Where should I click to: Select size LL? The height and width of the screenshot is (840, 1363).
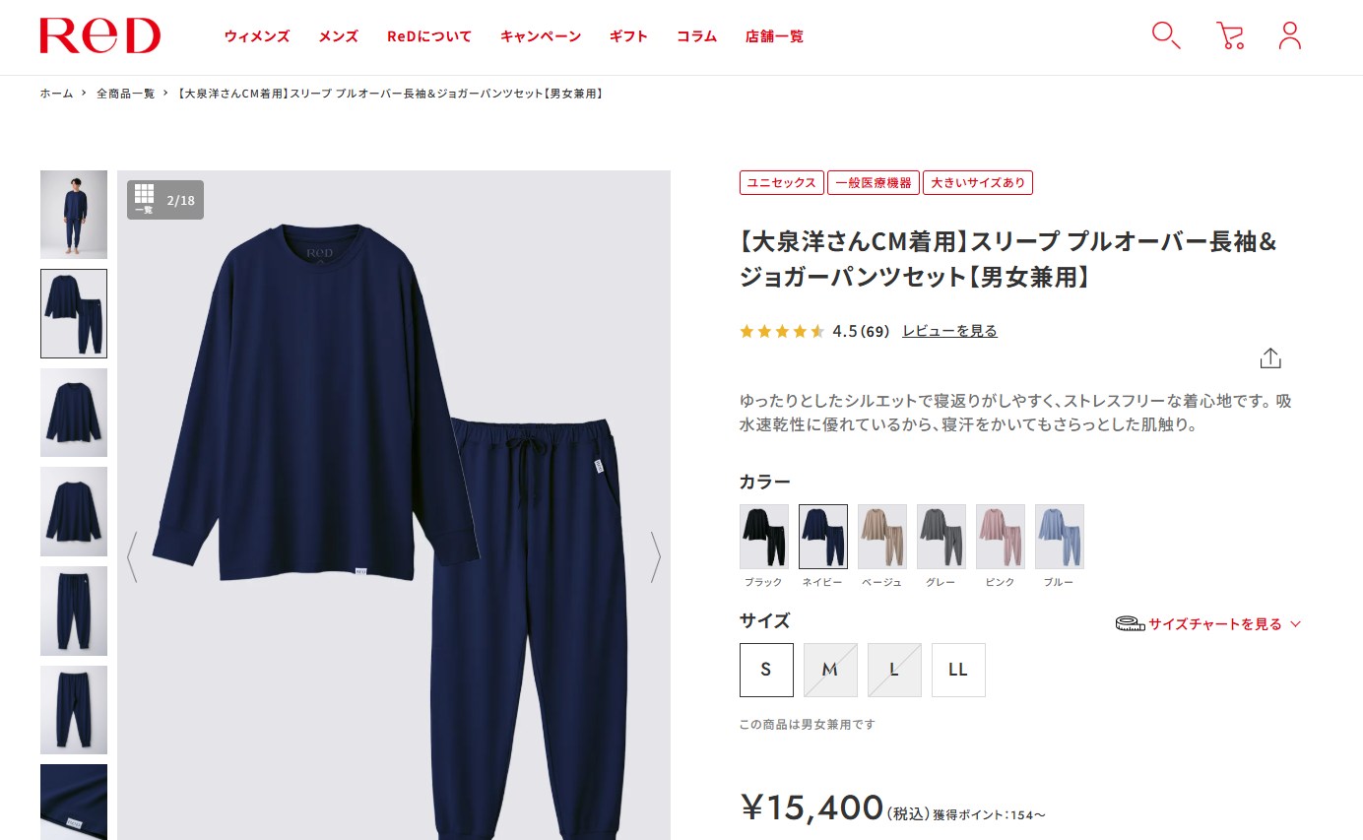point(958,670)
